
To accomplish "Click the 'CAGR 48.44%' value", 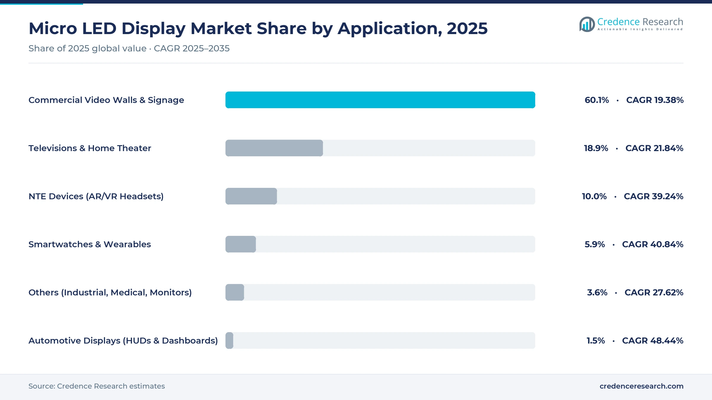I will pos(653,341).
